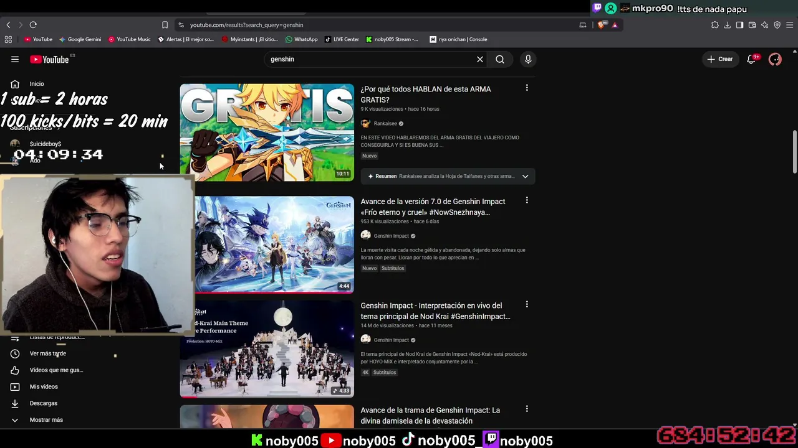Start voice search with the microphone
Screen dimensions: 798x448
click(528, 59)
